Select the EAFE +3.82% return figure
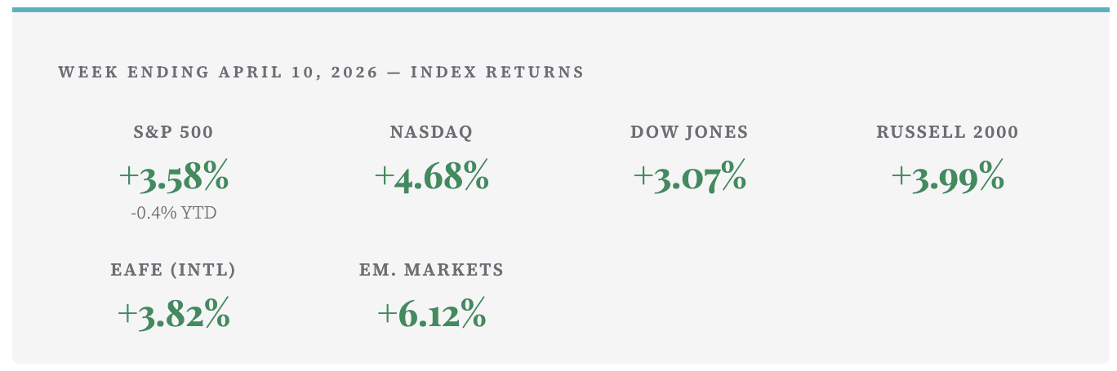This screenshot has height=371, width=1117. click(x=173, y=314)
